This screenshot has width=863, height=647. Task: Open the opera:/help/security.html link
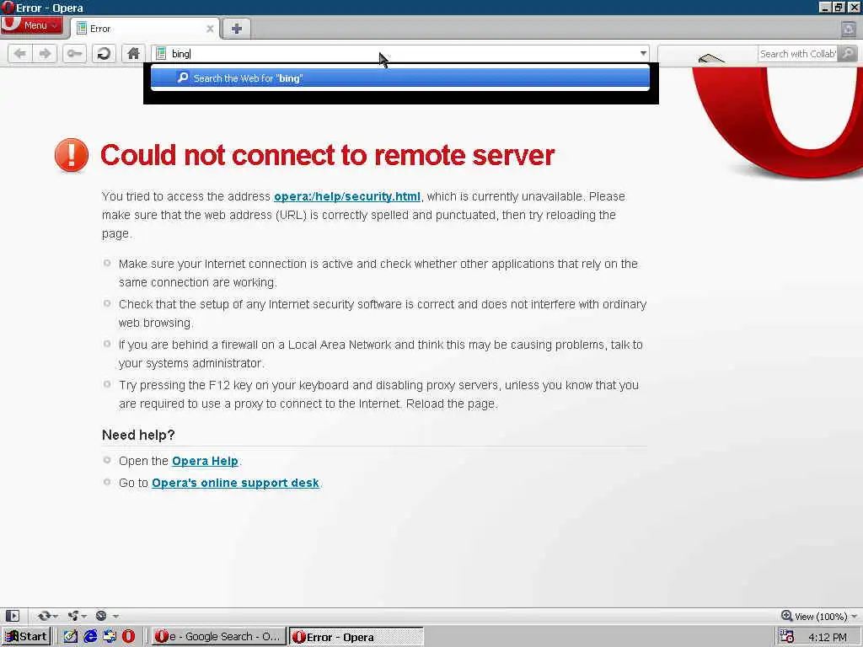tap(346, 196)
